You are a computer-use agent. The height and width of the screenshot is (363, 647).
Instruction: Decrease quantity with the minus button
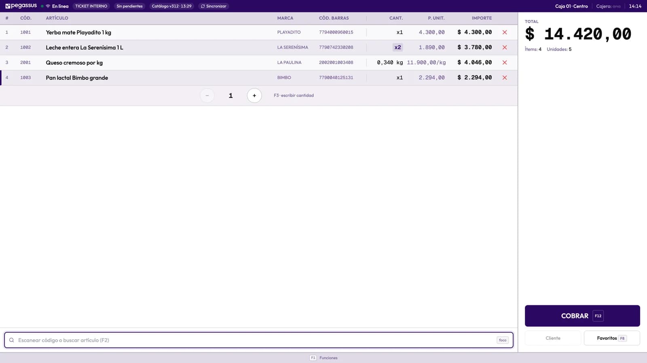[207, 96]
